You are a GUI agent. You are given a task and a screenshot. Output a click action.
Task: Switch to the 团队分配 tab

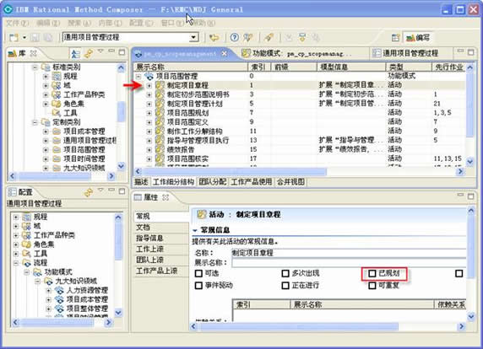(213, 182)
